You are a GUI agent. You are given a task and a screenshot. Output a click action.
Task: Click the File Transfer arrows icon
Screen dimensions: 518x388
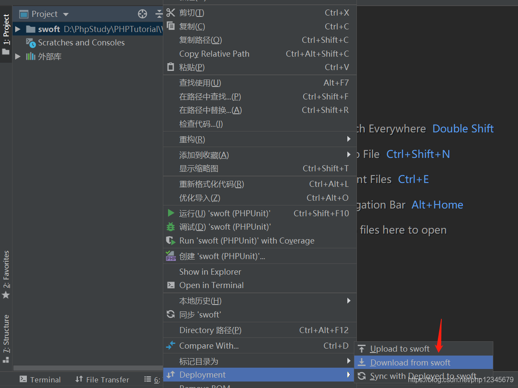pyautogui.click(x=79, y=379)
